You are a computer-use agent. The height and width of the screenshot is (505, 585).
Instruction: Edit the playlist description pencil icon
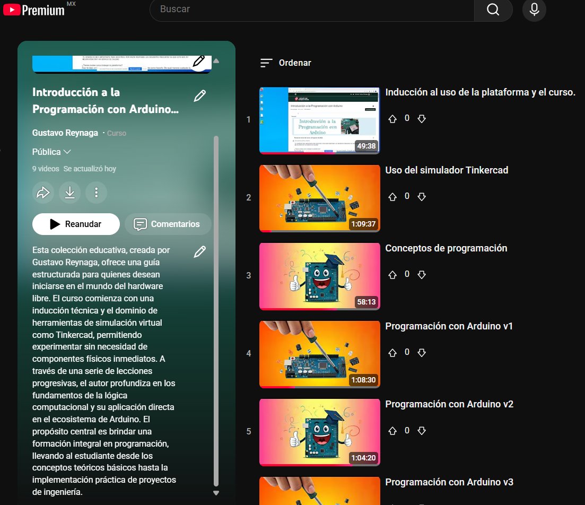(x=200, y=252)
